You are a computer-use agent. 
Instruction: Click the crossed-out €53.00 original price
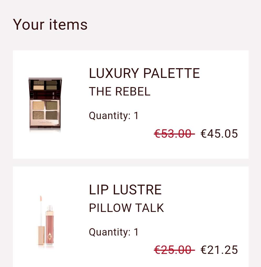[174, 133]
